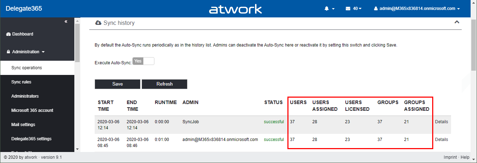Screen dimensions: 477x163
Task: Click the successful status in SyncJob row
Action: (x=274, y=122)
